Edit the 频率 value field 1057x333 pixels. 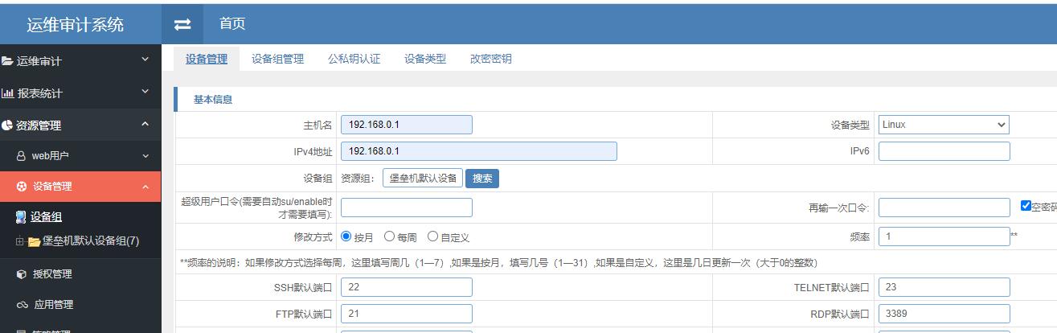tap(944, 236)
